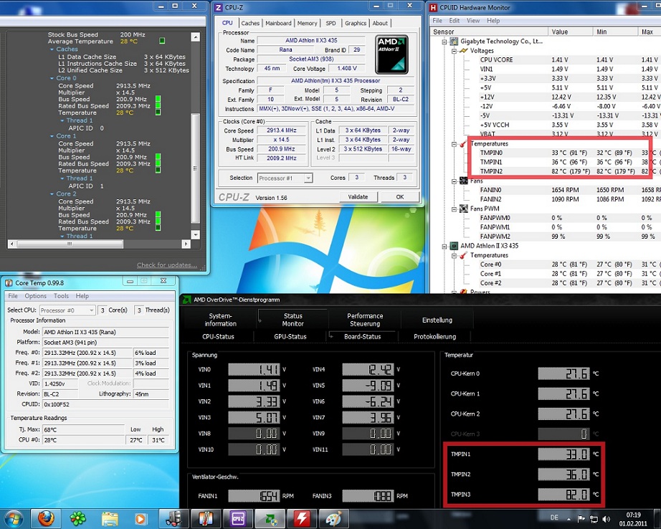The image size is (661, 529).
Task: Click the Core Temp title bar thermometer icon
Action: [x=9, y=283]
